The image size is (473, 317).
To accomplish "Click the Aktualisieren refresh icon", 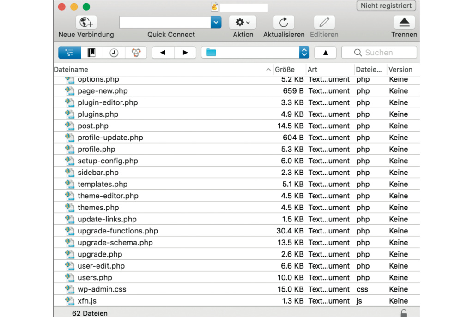I will 284,22.
